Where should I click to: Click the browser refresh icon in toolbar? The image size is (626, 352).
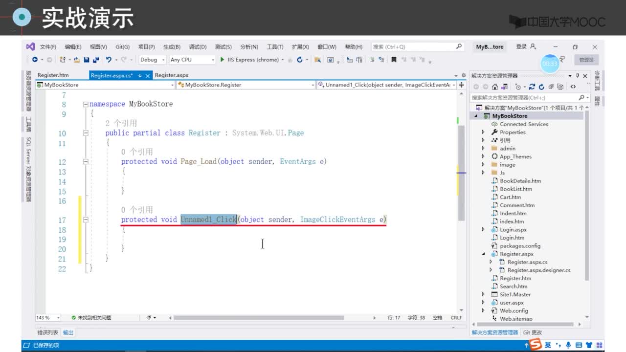pos(300,60)
